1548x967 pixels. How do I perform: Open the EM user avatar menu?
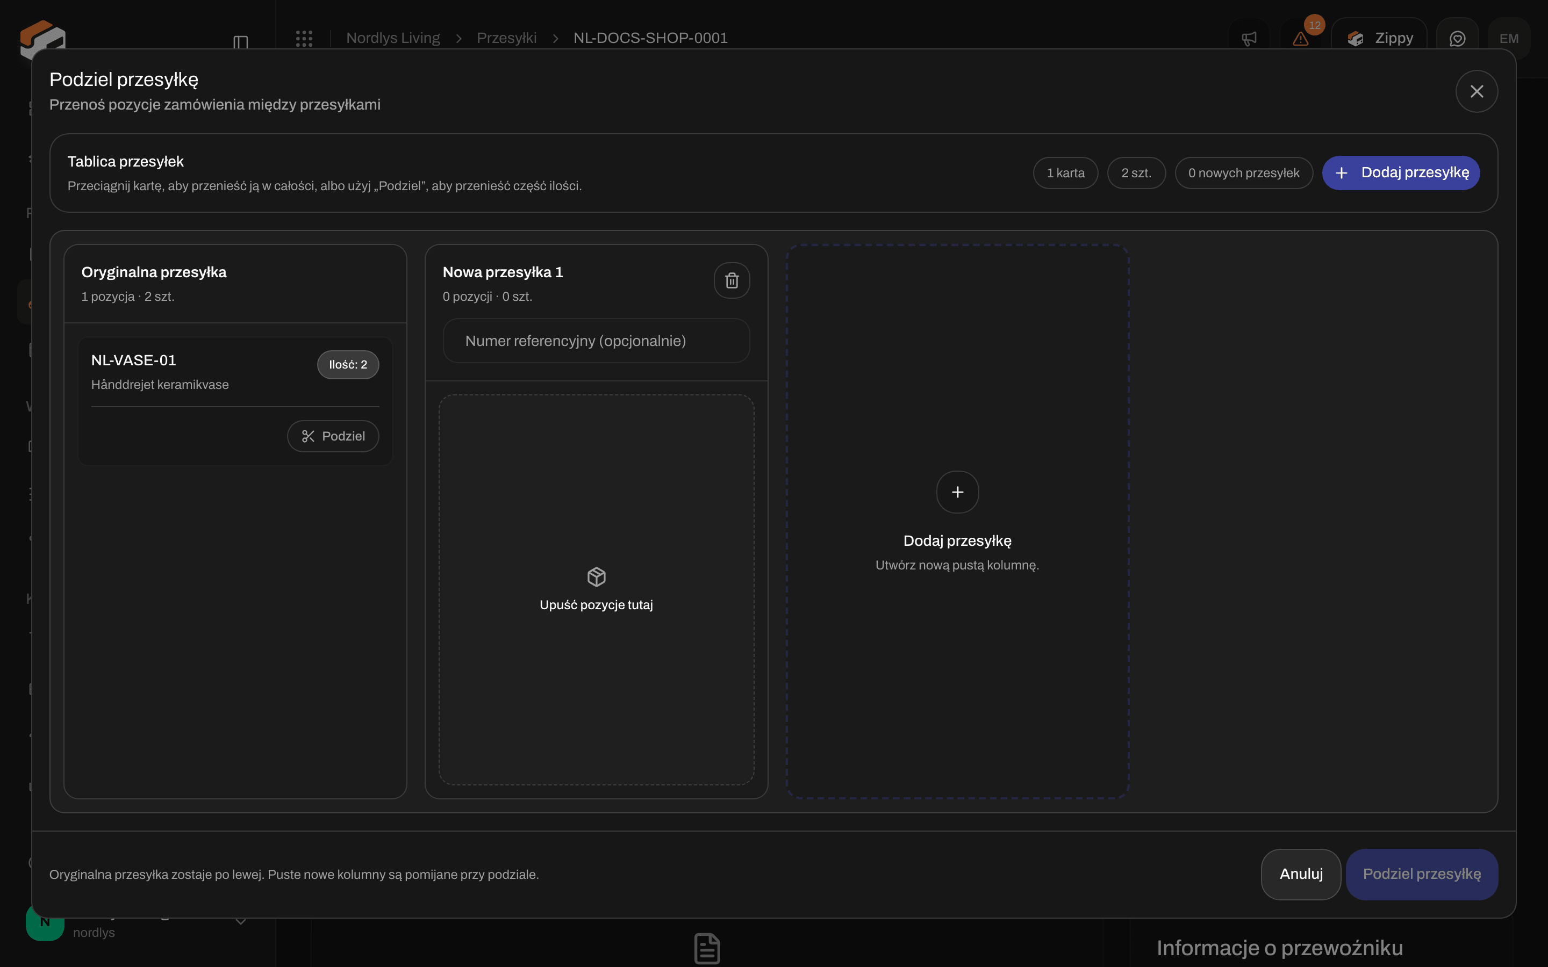click(1509, 39)
